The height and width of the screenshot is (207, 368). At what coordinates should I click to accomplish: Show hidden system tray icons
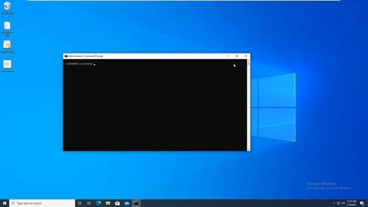[334, 203]
